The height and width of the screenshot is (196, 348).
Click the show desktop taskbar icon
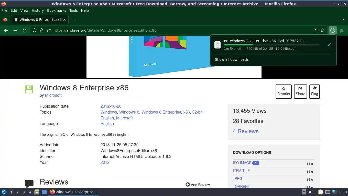(44, 192)
